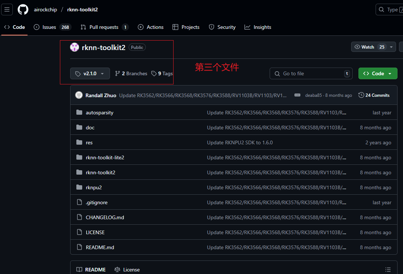This screenshot has width=403, height=274.
Task: Click the folder icon beside doc
Action: click(79, 128)
